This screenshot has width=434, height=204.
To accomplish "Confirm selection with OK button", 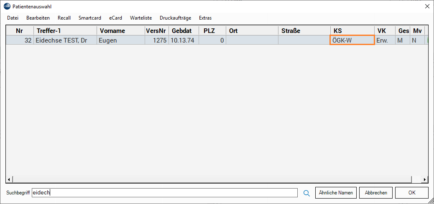I will 412,193.
